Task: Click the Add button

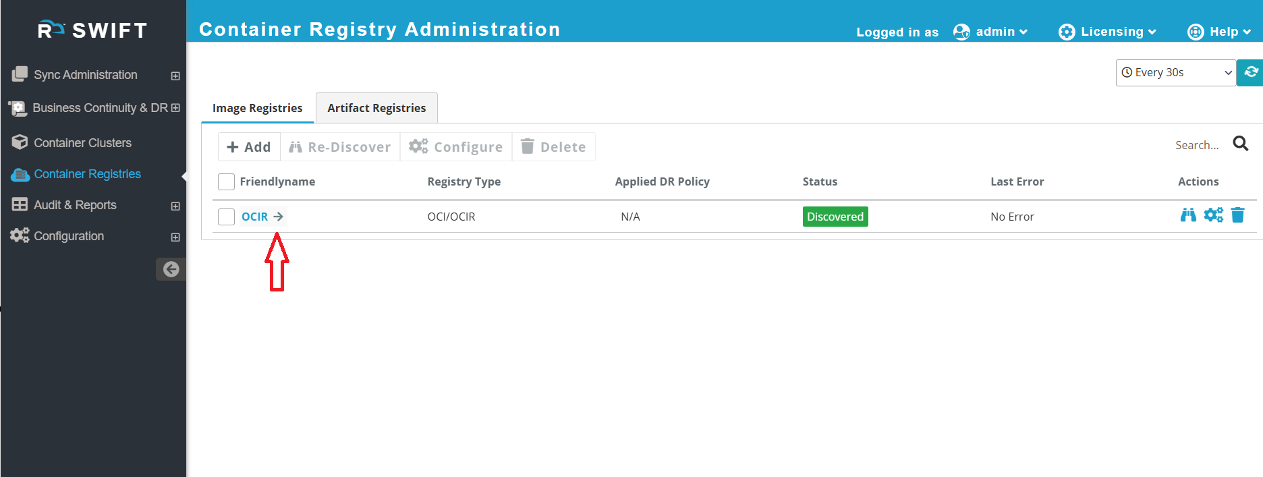Action: 249,147
